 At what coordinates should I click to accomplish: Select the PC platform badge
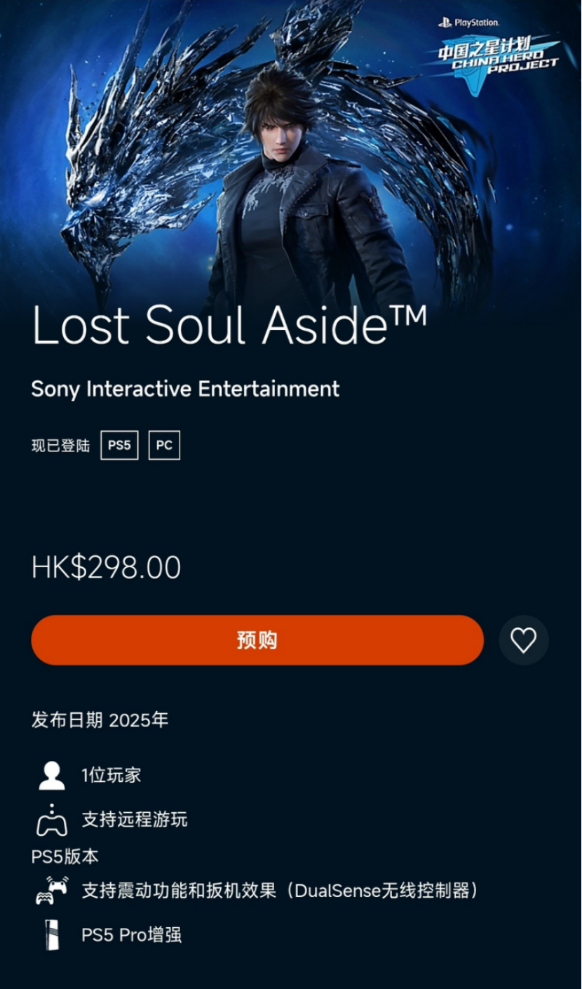click(164, 445)
